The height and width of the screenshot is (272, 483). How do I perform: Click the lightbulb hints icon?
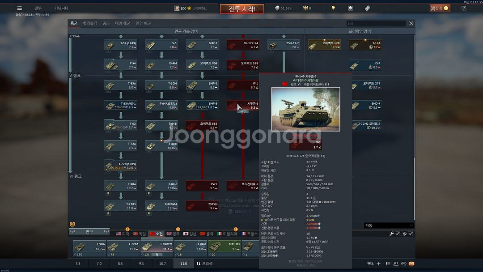[333, 8]
